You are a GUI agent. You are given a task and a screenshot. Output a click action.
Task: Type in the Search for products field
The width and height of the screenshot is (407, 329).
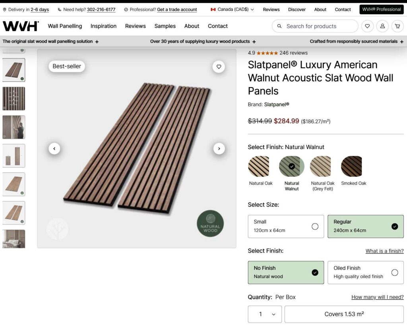coord(318,26)
